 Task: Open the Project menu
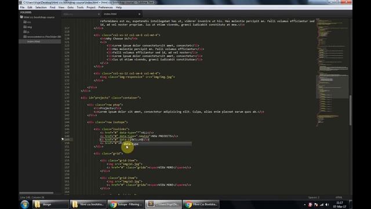click(x=91, y=8)
